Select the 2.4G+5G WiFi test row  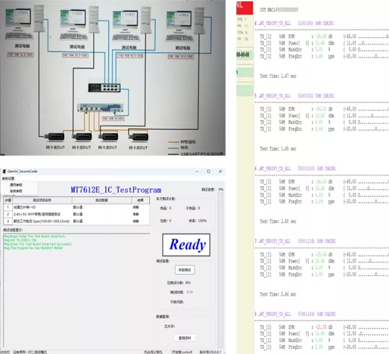click(x=77, y=214)
